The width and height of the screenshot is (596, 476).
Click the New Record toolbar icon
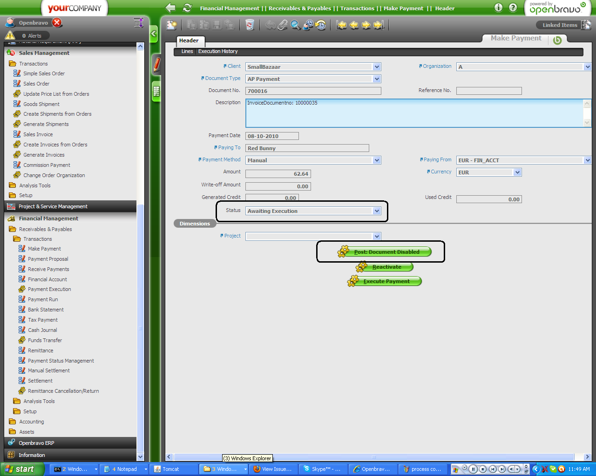172,25
